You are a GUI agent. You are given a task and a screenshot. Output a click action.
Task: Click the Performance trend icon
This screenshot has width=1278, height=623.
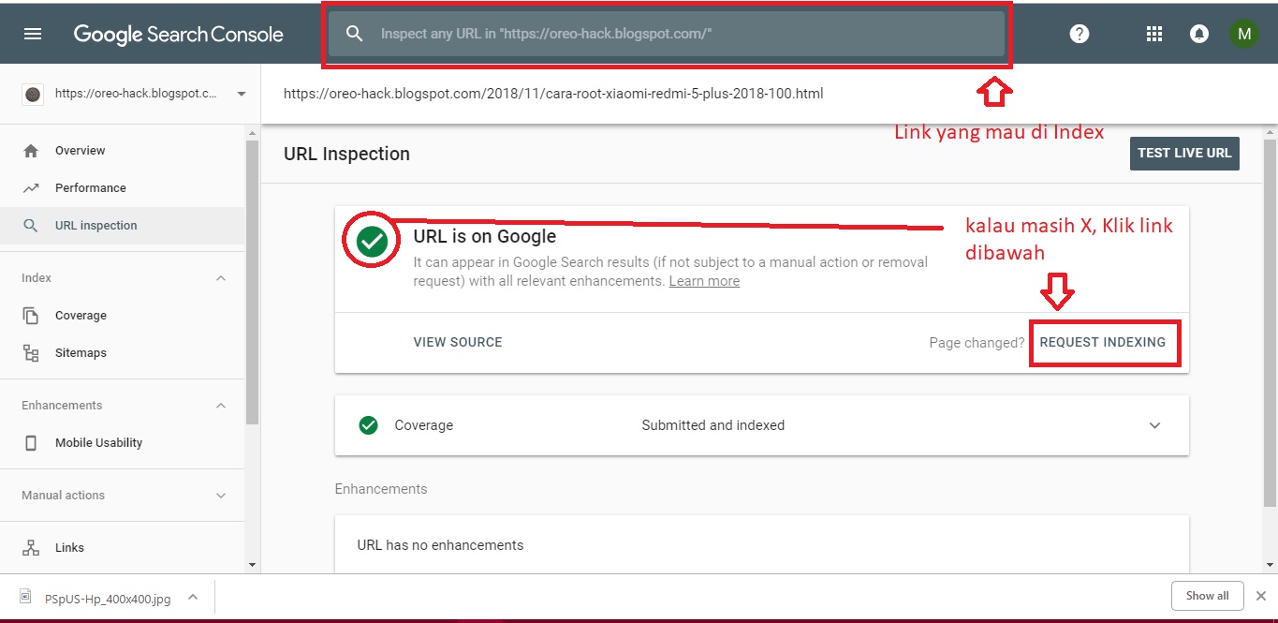[x=31, y=188]
